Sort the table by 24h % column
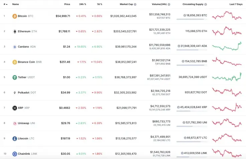246x159 pixels. pos(83,4)
